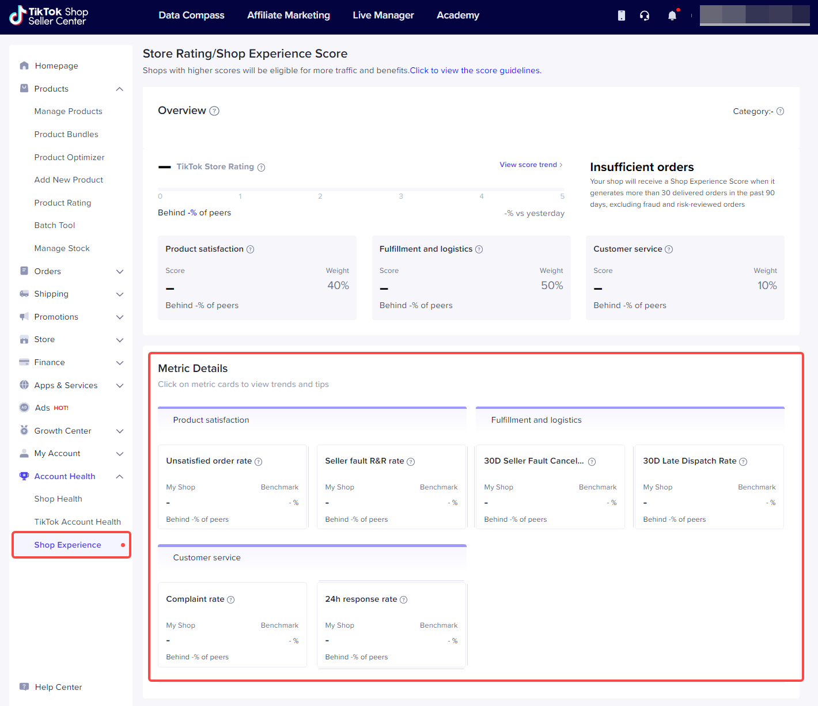Click the 30D Seller Fault Cancel info icon
The image size is (818, 706).
pos(592,462)
